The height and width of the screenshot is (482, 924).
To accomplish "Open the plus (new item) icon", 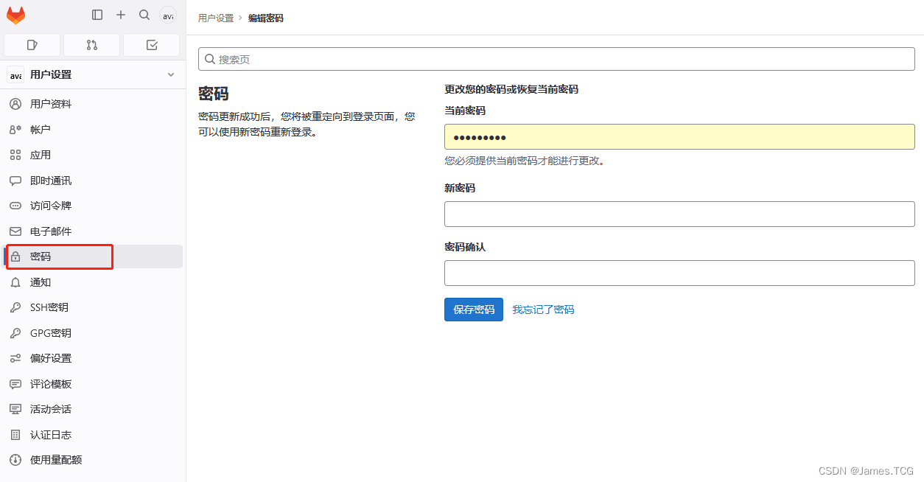I will point(120,15).
